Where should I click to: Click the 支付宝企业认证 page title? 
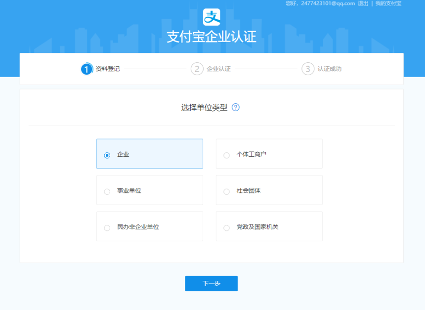(212, 37)
